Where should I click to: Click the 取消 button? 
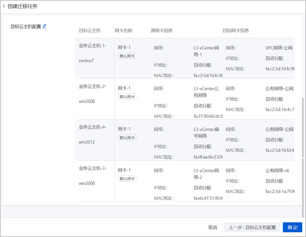click(213, 227)
